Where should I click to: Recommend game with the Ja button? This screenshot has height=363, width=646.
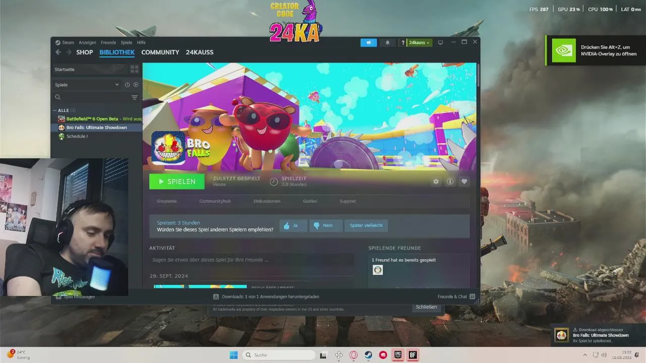[293, 225]
